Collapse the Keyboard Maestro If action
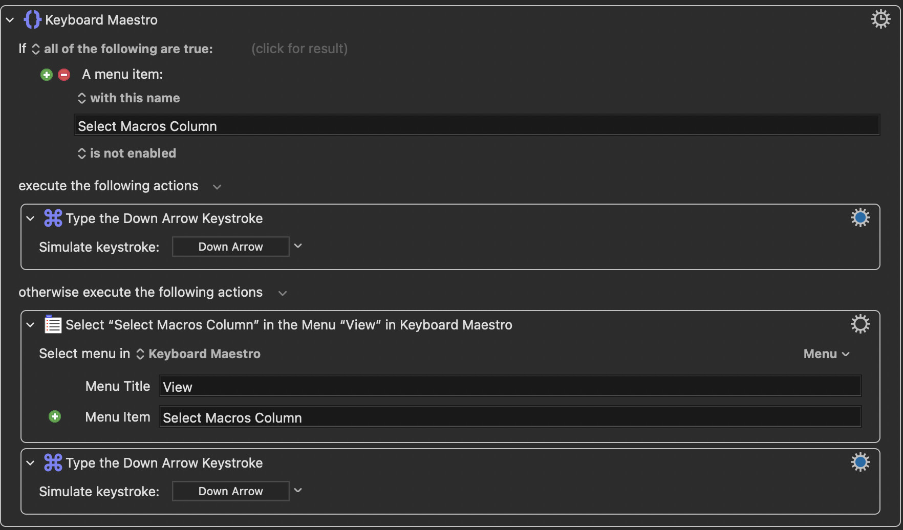Image resolution: width=903 pixels, height=530 pixels. pos(10,20)
